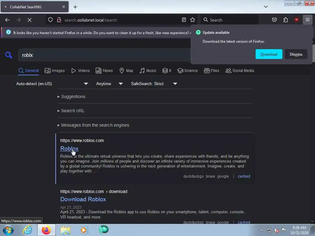Image resolution: width=315 pixels, height=236 pixels.
Task: Open the Extensions puzzle icon
Action: click(x=285, y=20)
